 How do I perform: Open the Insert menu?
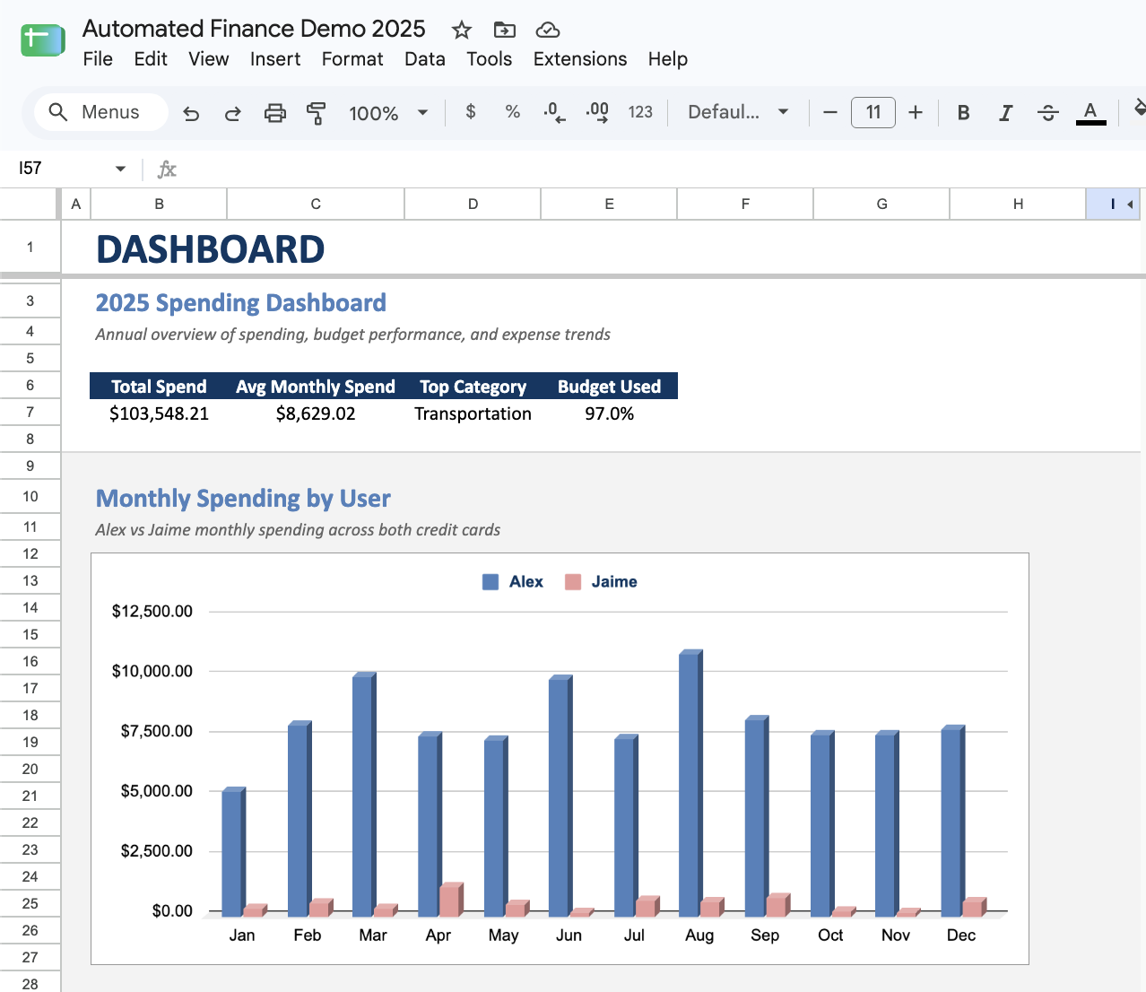pyautogui.click(x=275, y=59)
